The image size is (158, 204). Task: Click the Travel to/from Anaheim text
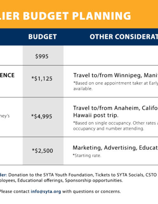(116, 108)
